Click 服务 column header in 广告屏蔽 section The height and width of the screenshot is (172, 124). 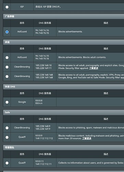click(22, 23)
